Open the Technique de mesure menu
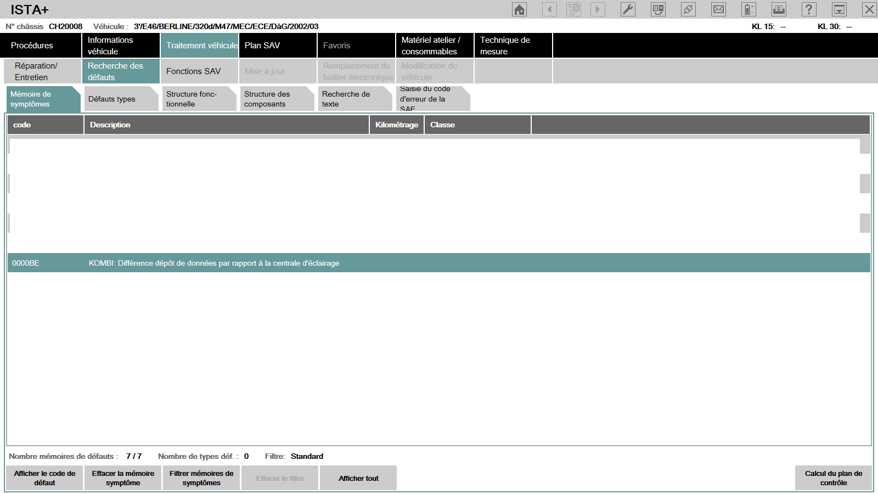 tap(513, 46)
